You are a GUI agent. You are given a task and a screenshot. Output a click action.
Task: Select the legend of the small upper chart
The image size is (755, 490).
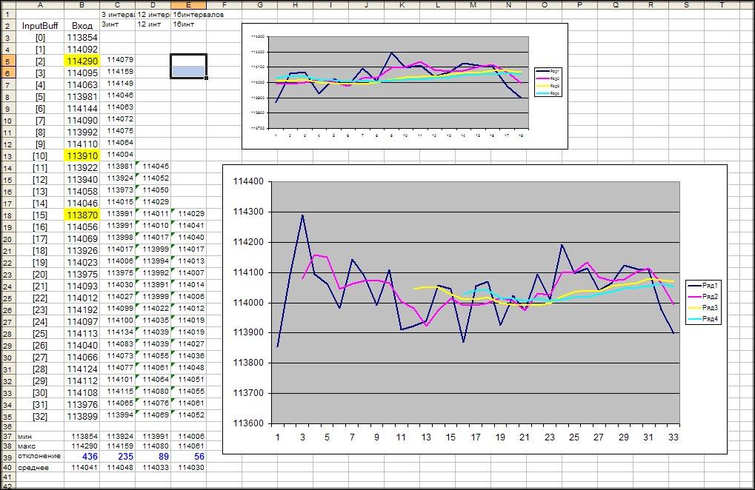(x=549, y=82)
